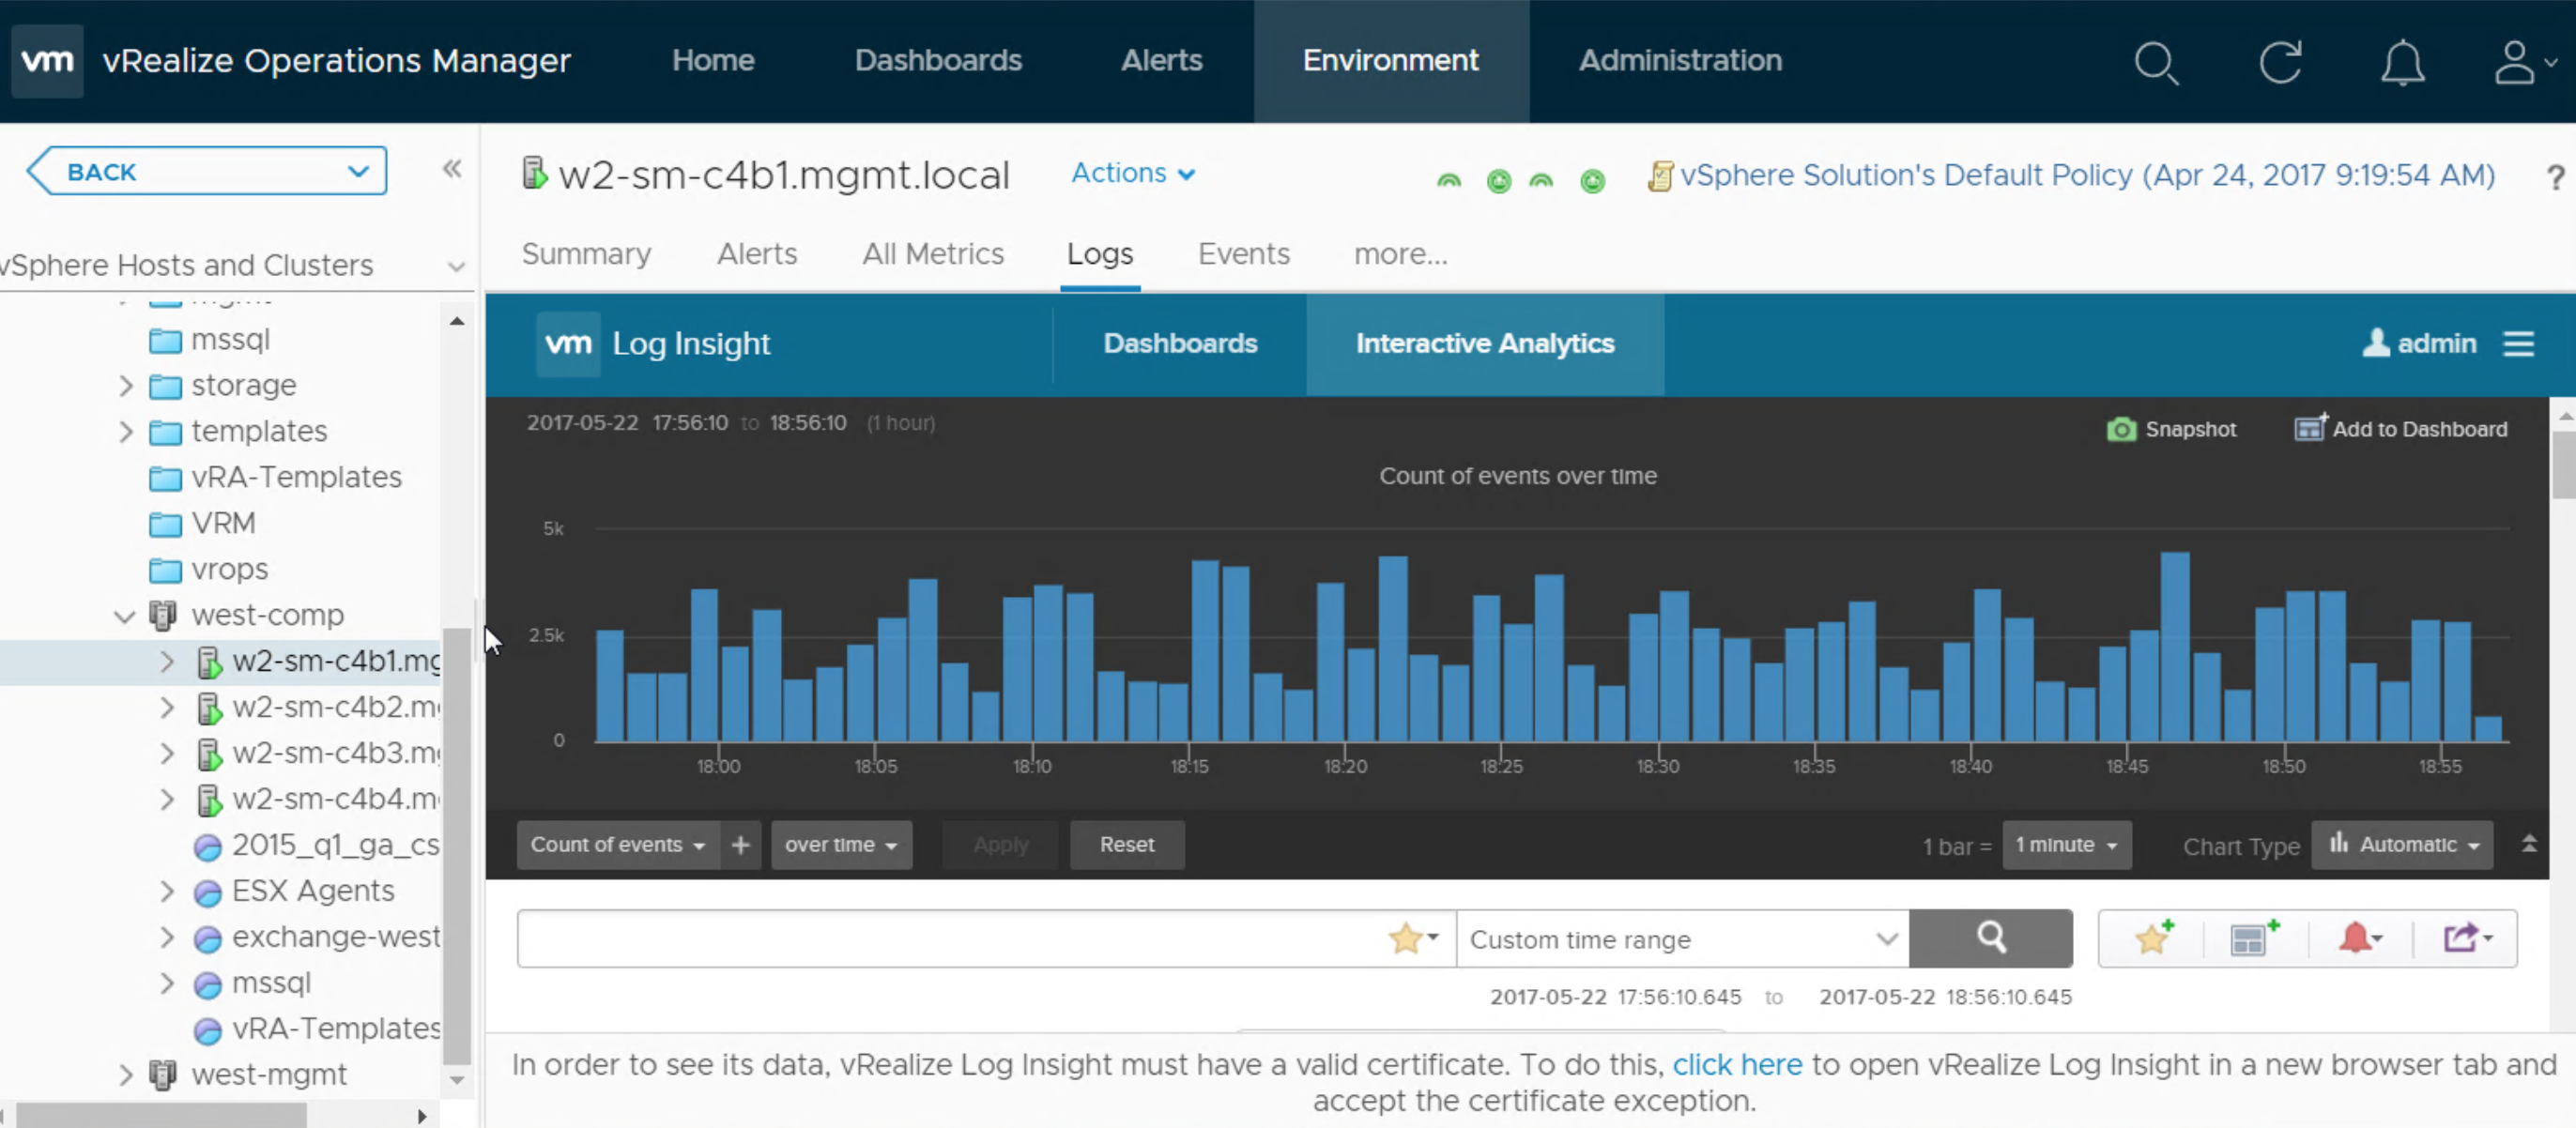
Task: Run the query with search button
Action: click(x=1990, y=938)
